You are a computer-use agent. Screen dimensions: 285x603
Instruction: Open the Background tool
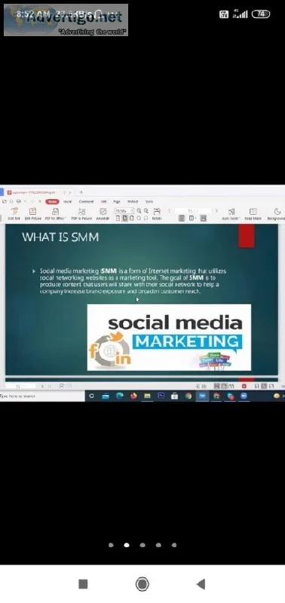pyautogui.click(x=277, y=214)
